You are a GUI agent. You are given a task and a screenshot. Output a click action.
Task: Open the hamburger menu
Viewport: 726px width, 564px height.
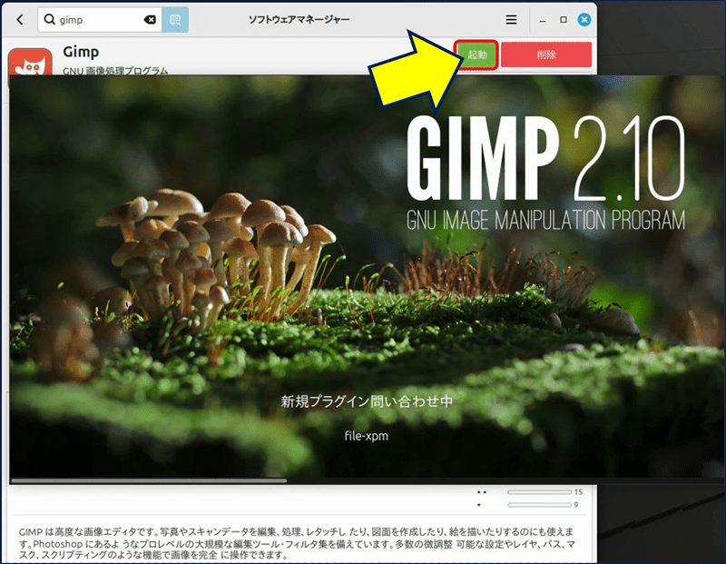tap(511, 19)
